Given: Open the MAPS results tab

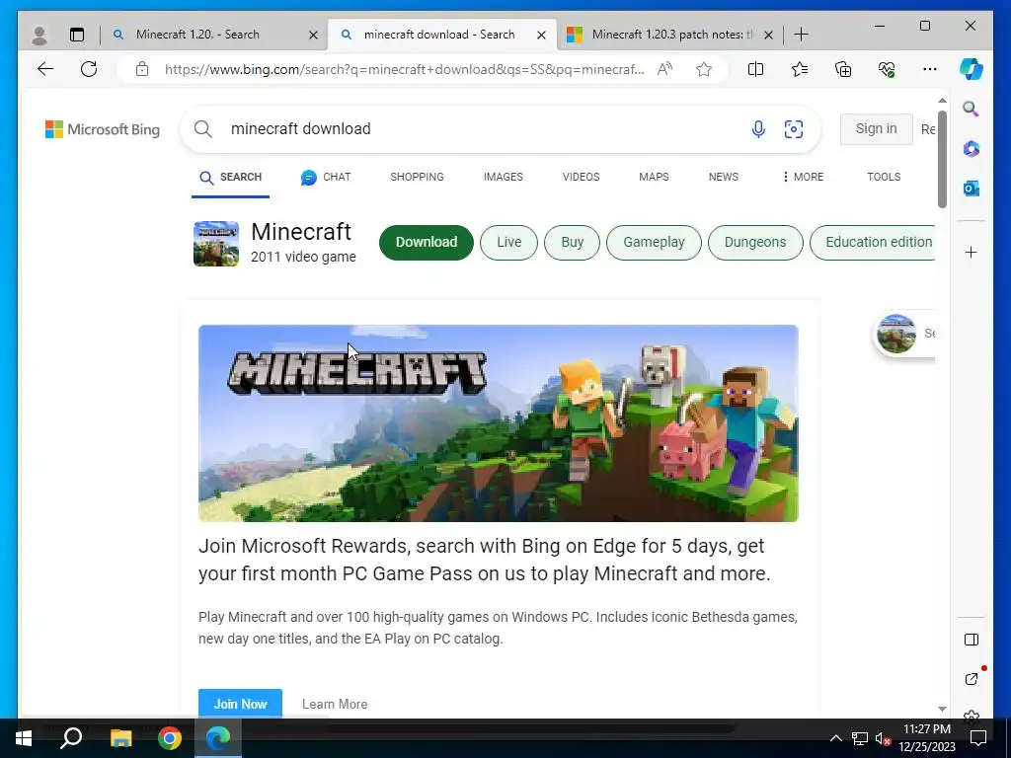Looking at the screenshot, I should tap(654, 177).
